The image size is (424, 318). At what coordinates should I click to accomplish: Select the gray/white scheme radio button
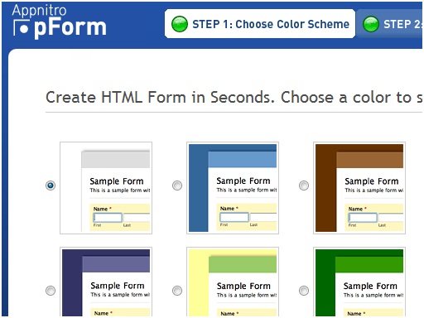pyautogui.click(x=51, y=185)
